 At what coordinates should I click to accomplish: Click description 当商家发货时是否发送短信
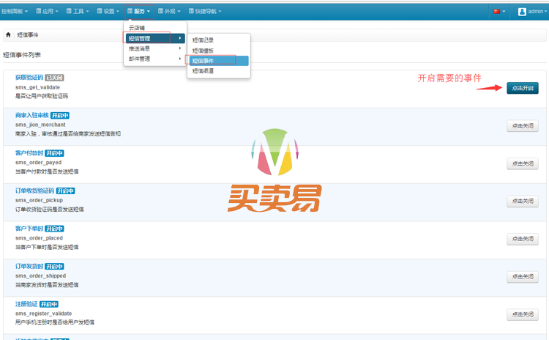47,285
